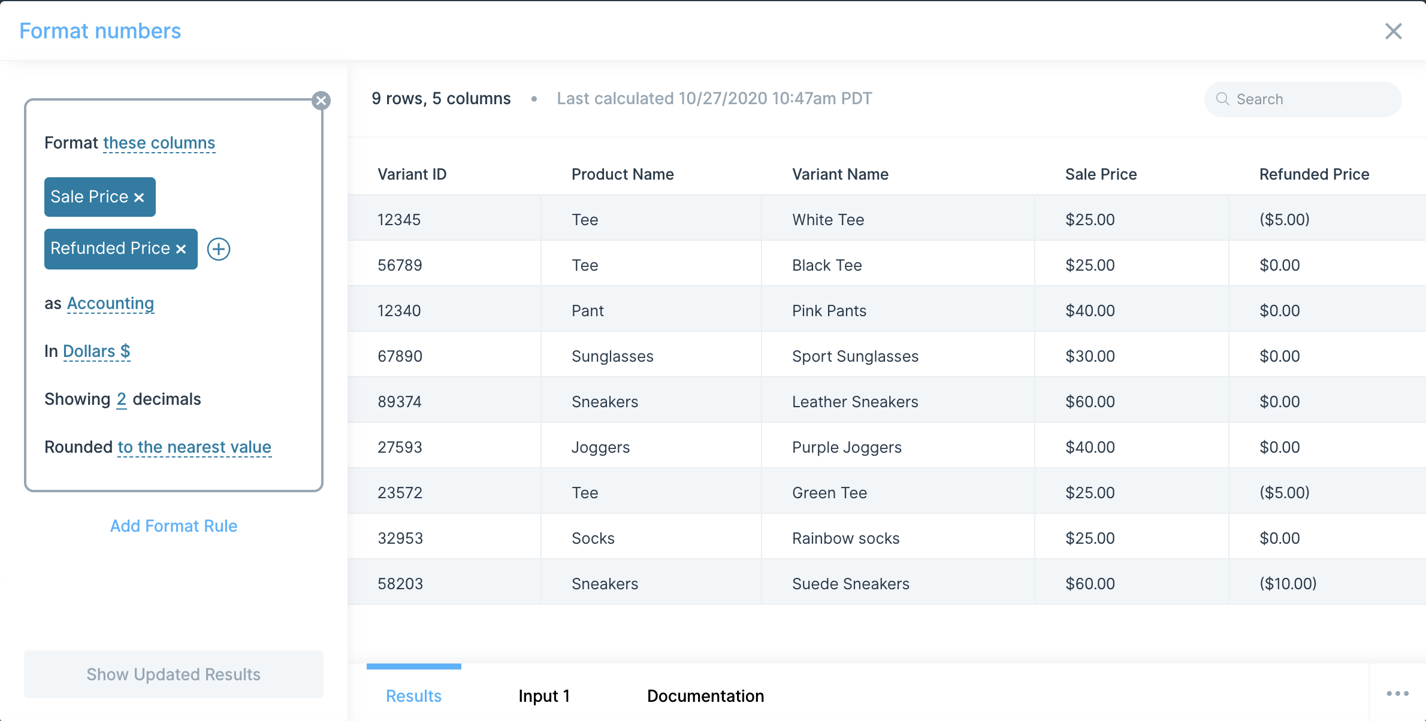This screenshot has width=1426, height=721.
Task: Open the three-dot more options menu
Action: click(1397, 693)
